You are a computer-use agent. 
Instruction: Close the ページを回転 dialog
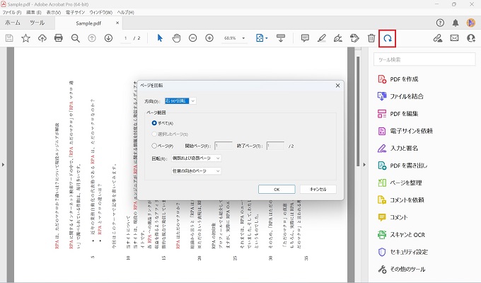pos(337,86)
